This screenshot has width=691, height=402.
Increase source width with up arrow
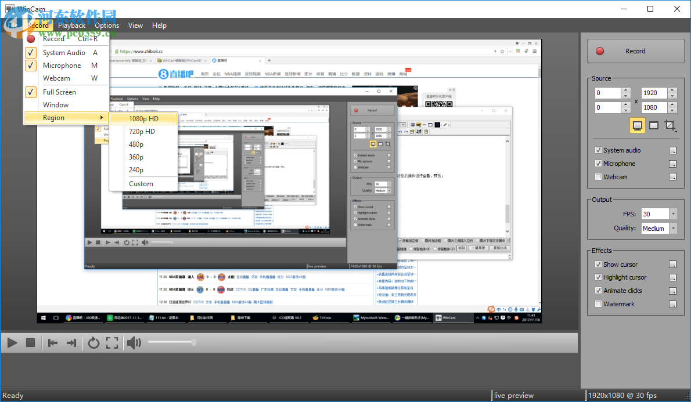672,90
